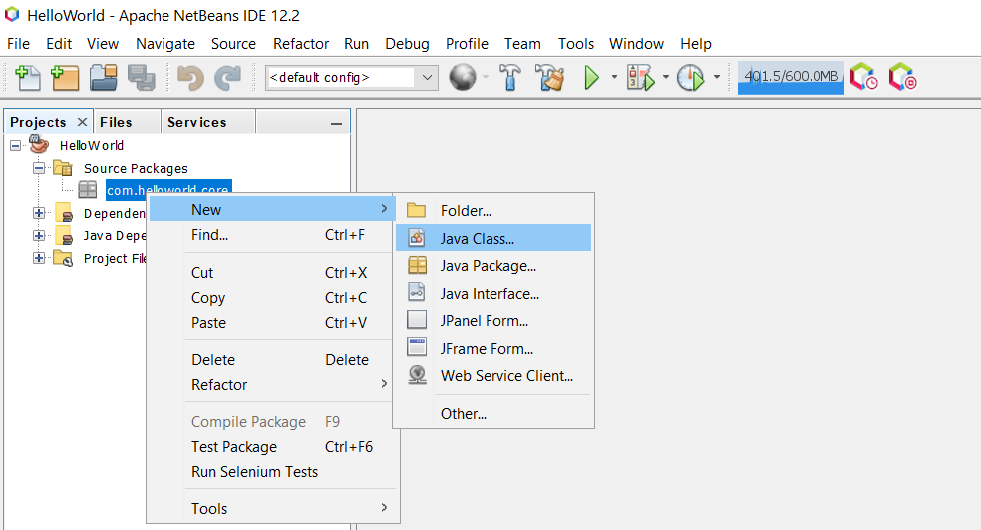The height and width of the screenshot is (530, 981).
Task: Choose JPanel Form... from New submenu
Action: click(x=493, y=321)
